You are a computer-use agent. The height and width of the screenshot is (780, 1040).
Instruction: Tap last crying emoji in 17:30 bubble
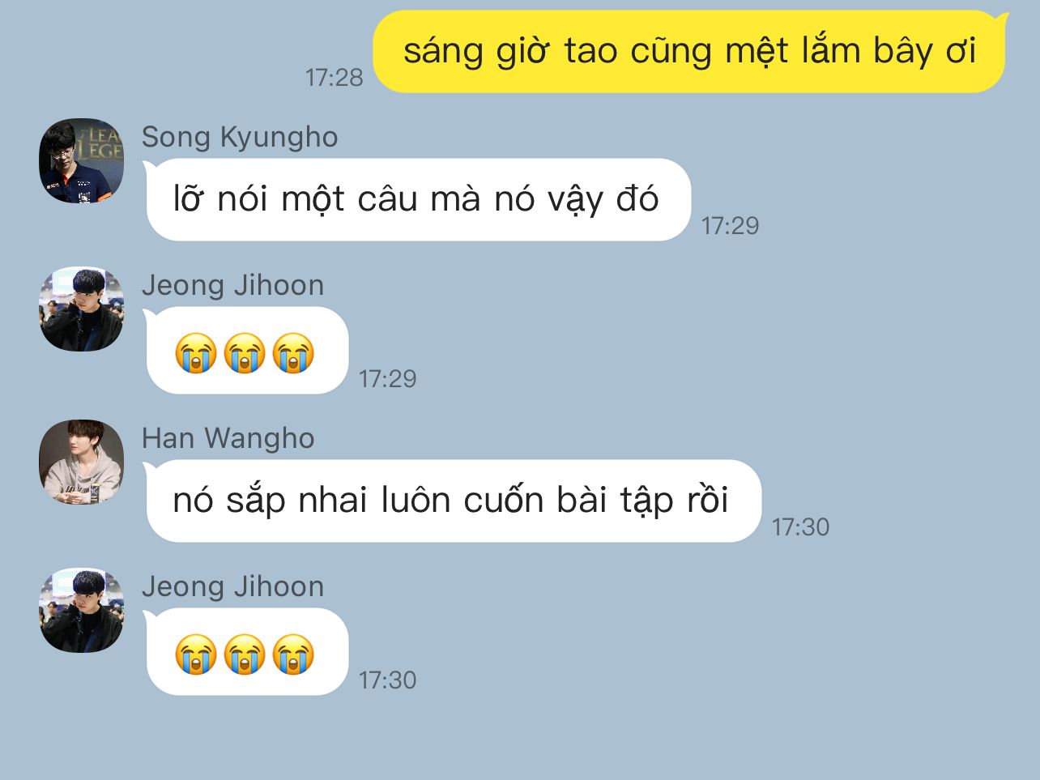293,654
